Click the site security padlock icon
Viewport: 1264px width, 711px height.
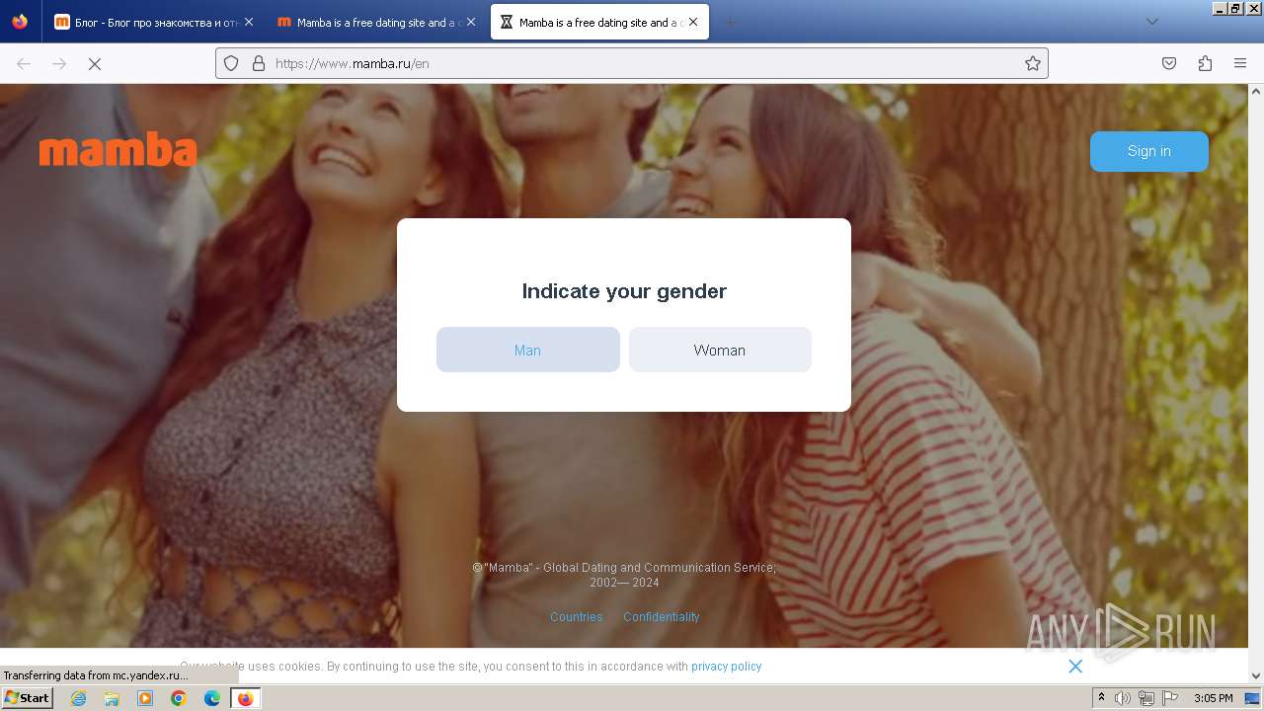[259, 63]
